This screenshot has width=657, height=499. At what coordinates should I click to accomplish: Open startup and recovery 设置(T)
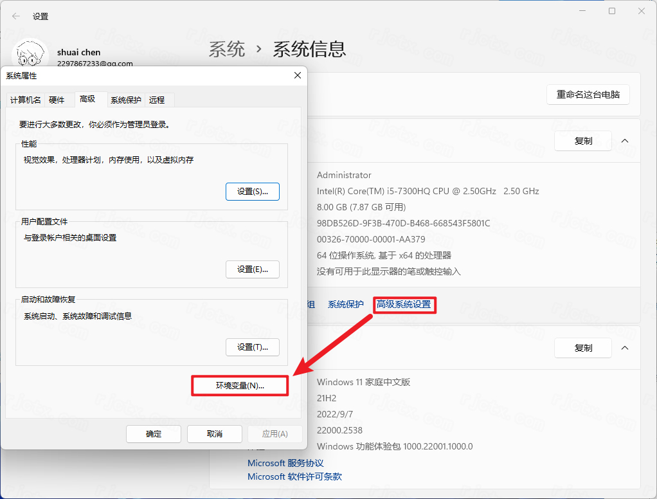pos(253,347)
